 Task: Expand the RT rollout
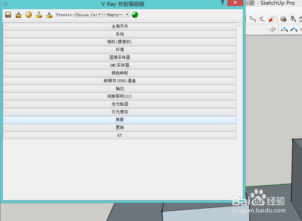(120, 135)
